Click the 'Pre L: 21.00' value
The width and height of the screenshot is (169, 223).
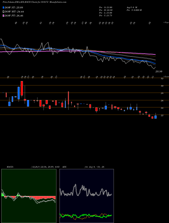pos(106,13)
